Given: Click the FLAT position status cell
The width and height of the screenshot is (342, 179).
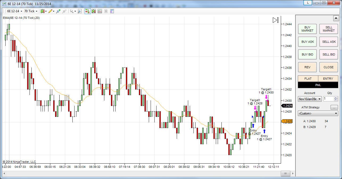Looking at the screenshot, I should (x=308, y=79).
